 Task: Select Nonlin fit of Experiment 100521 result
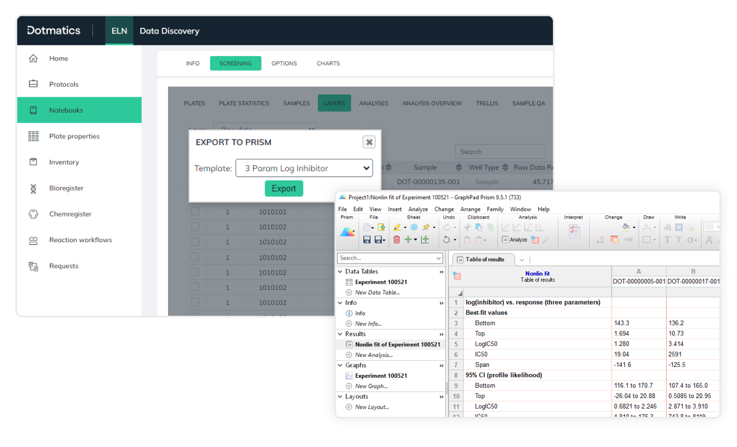(x=398, y=344)
